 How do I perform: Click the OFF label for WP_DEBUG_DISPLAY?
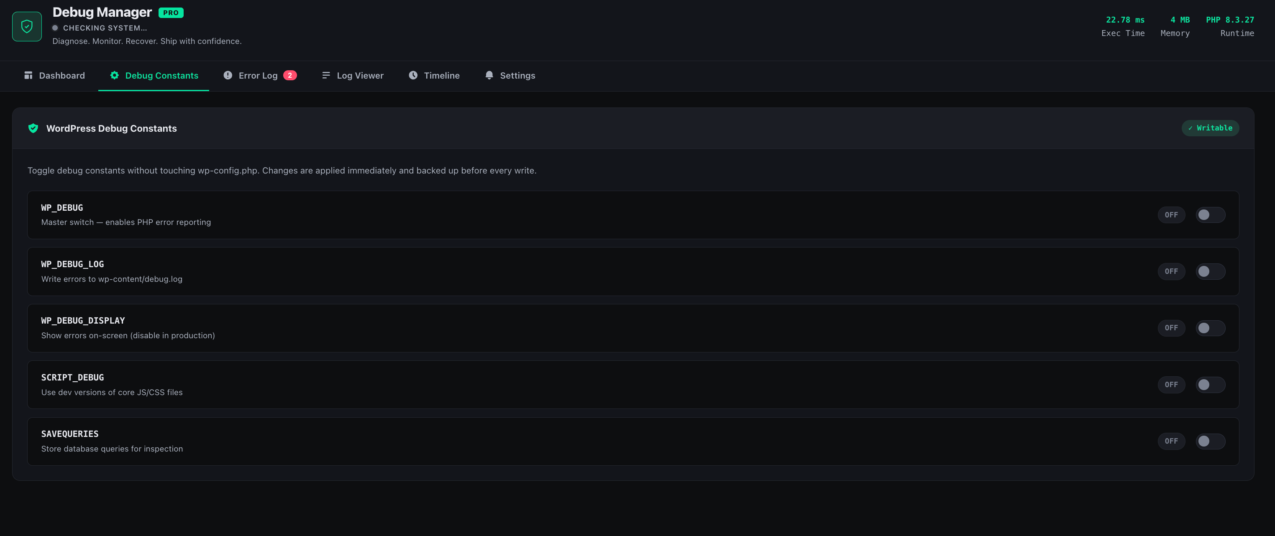point(1171,328)
